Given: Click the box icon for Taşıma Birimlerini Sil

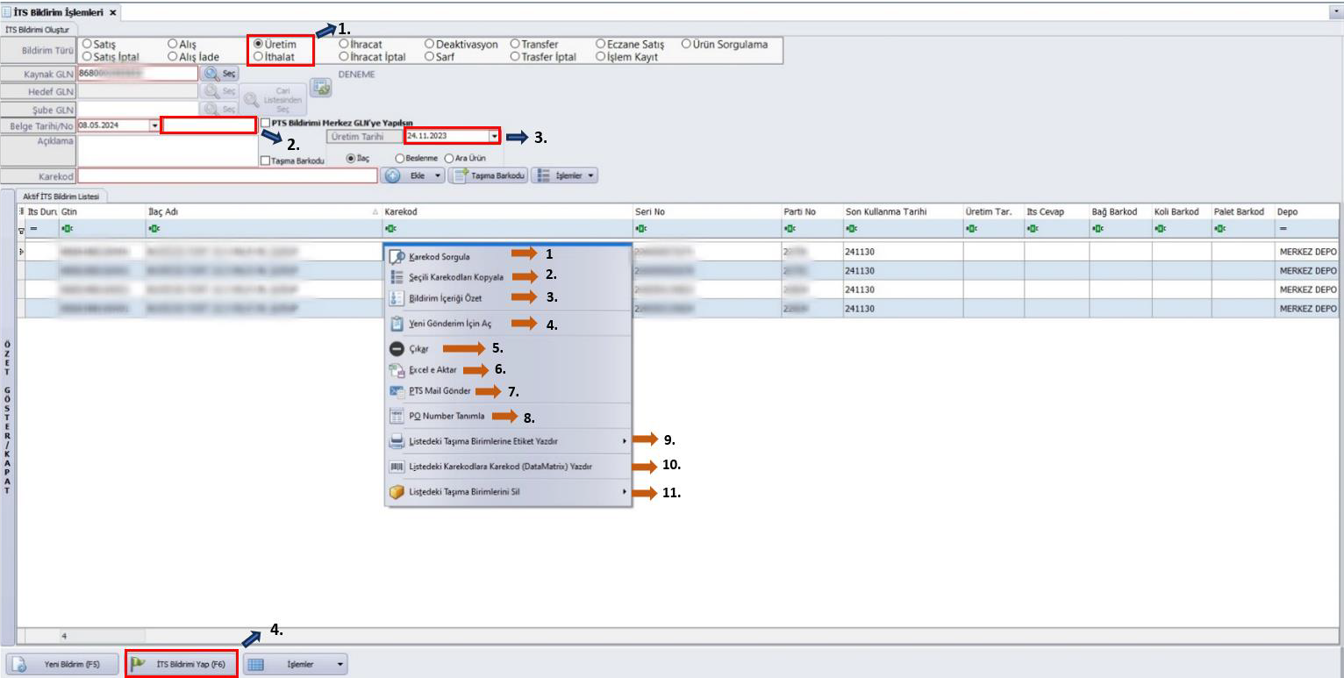Looking at the screenshot, I should [396, 492].
